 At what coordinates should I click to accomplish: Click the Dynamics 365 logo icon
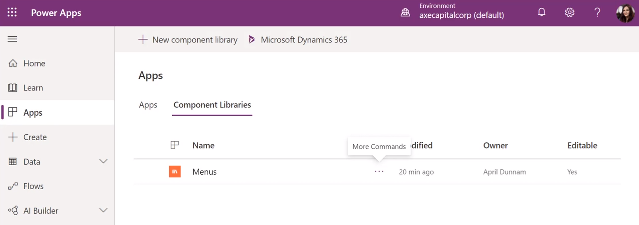coord(252,39)
